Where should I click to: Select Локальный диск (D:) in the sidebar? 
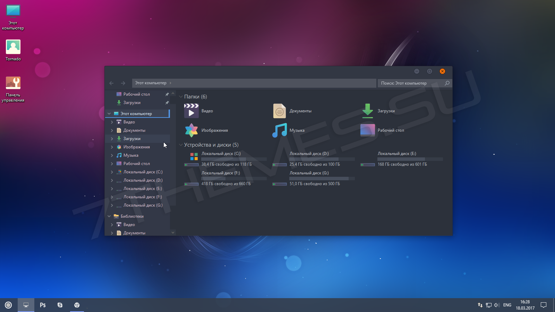[x=143, y=180]
